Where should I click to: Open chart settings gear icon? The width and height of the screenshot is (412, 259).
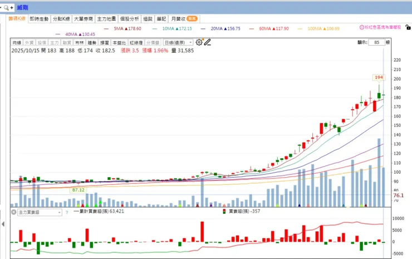click(199, 42)
